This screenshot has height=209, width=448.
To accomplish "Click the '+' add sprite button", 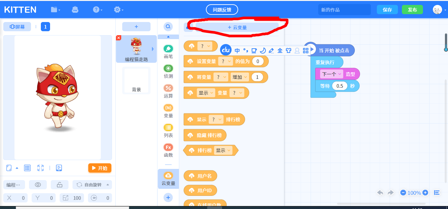I will pyautogui.click(x=136, y=27).
